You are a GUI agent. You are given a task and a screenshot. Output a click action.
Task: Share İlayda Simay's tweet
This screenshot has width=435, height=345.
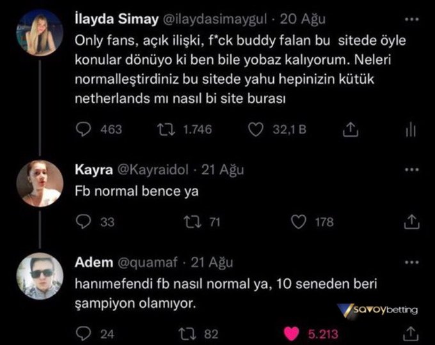[351, 130]
